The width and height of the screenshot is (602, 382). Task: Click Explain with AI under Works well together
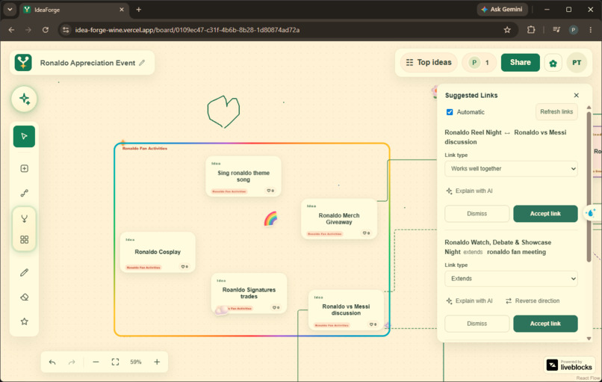(469, 191)
